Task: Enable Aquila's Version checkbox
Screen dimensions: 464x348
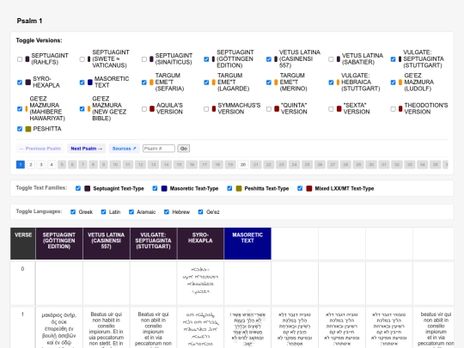Action: pos(144,109)
